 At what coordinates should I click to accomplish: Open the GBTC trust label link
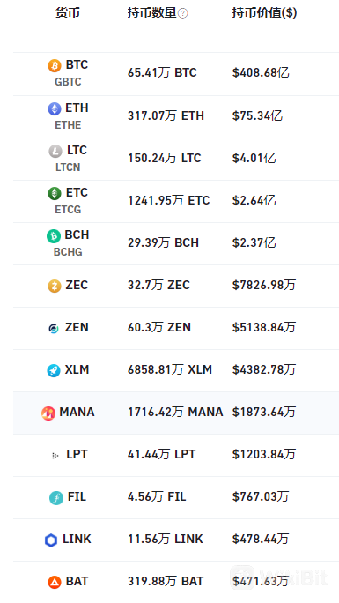pos(68,82)
